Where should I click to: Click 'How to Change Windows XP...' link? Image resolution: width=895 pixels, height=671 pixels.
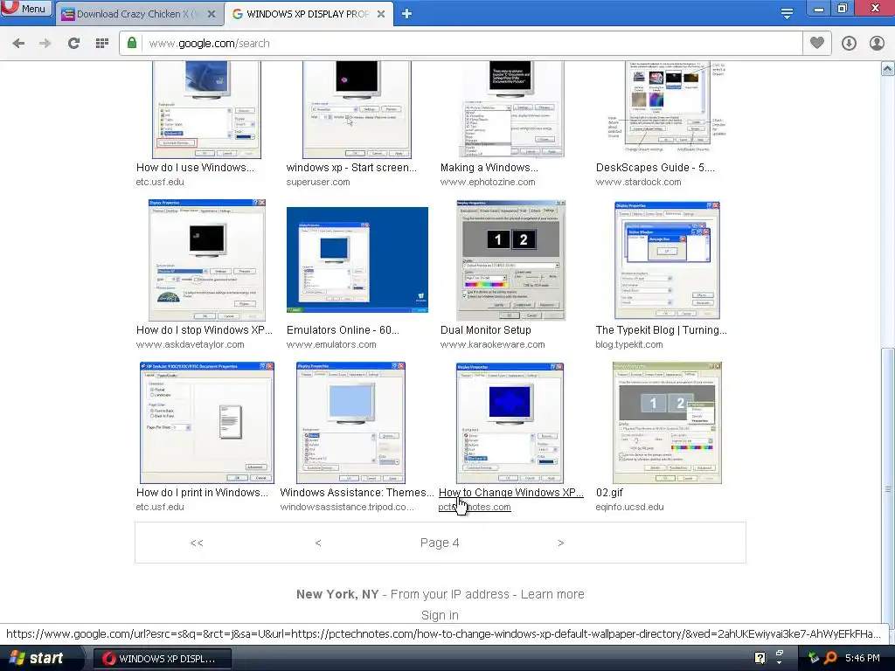tap(511, 493)
